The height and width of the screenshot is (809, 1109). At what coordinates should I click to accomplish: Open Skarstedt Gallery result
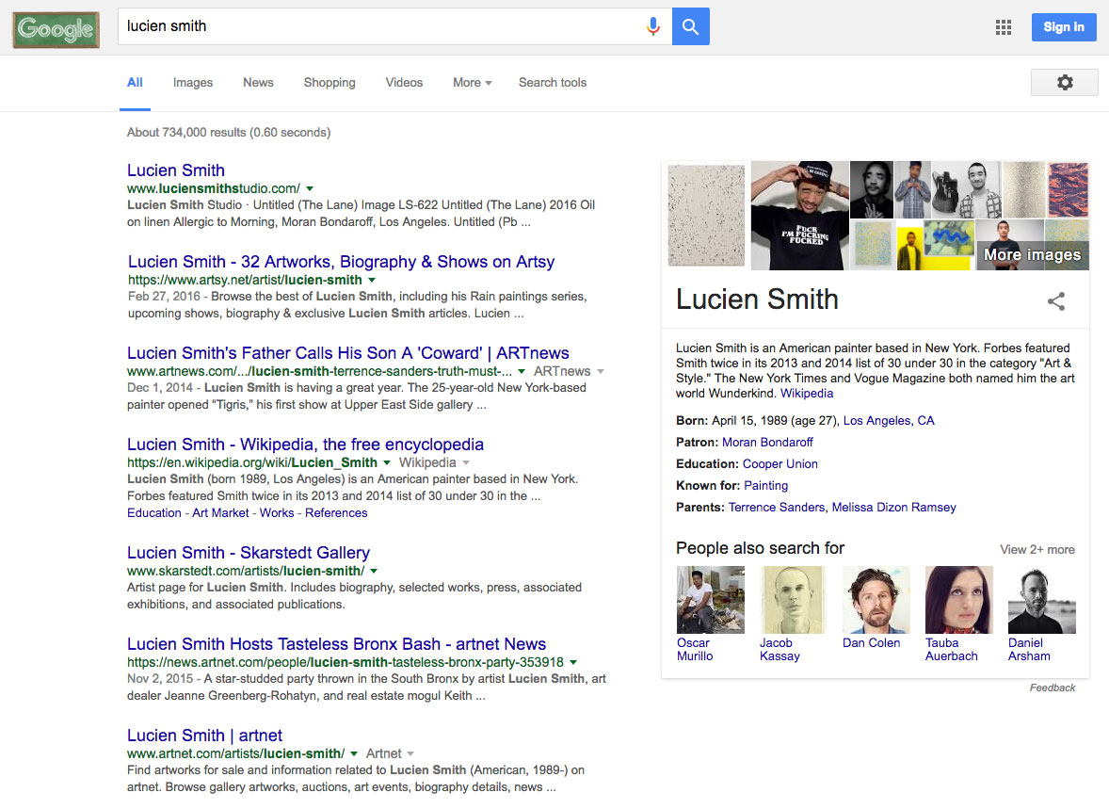249,553
